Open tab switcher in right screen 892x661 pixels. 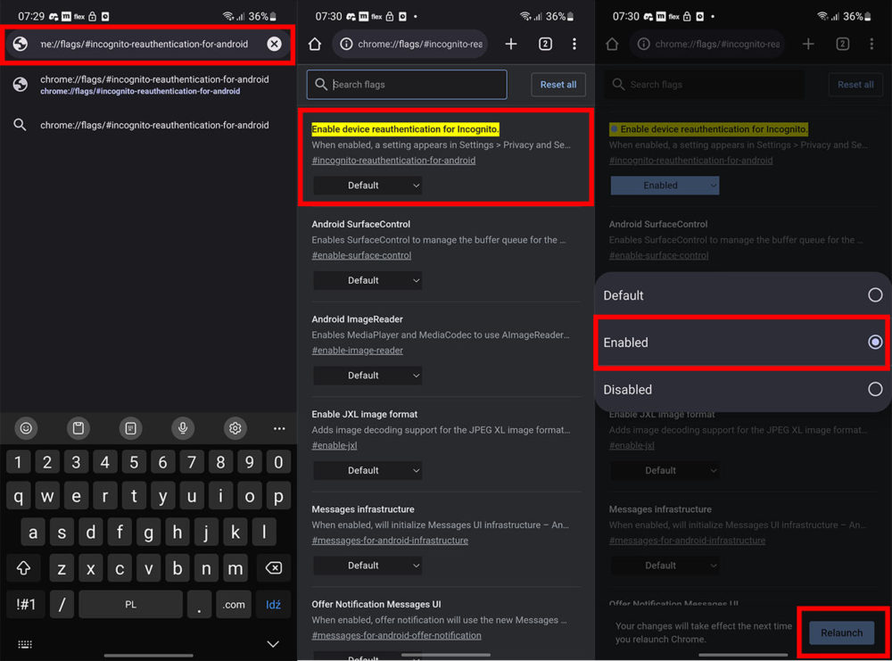[843, 44]
